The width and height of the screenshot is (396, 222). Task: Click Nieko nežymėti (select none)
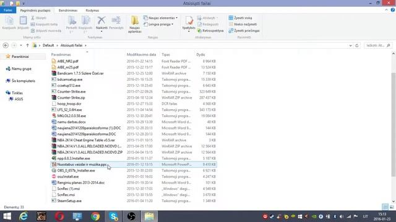[x=243, y=24]
